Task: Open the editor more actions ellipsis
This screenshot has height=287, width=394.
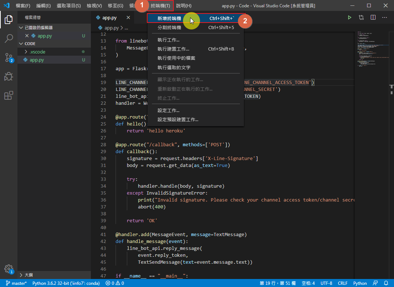Action: point(384,17)
